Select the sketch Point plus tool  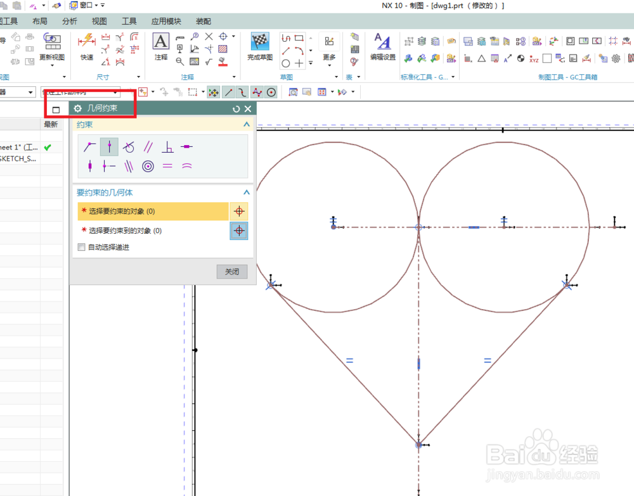coord(299,63)
